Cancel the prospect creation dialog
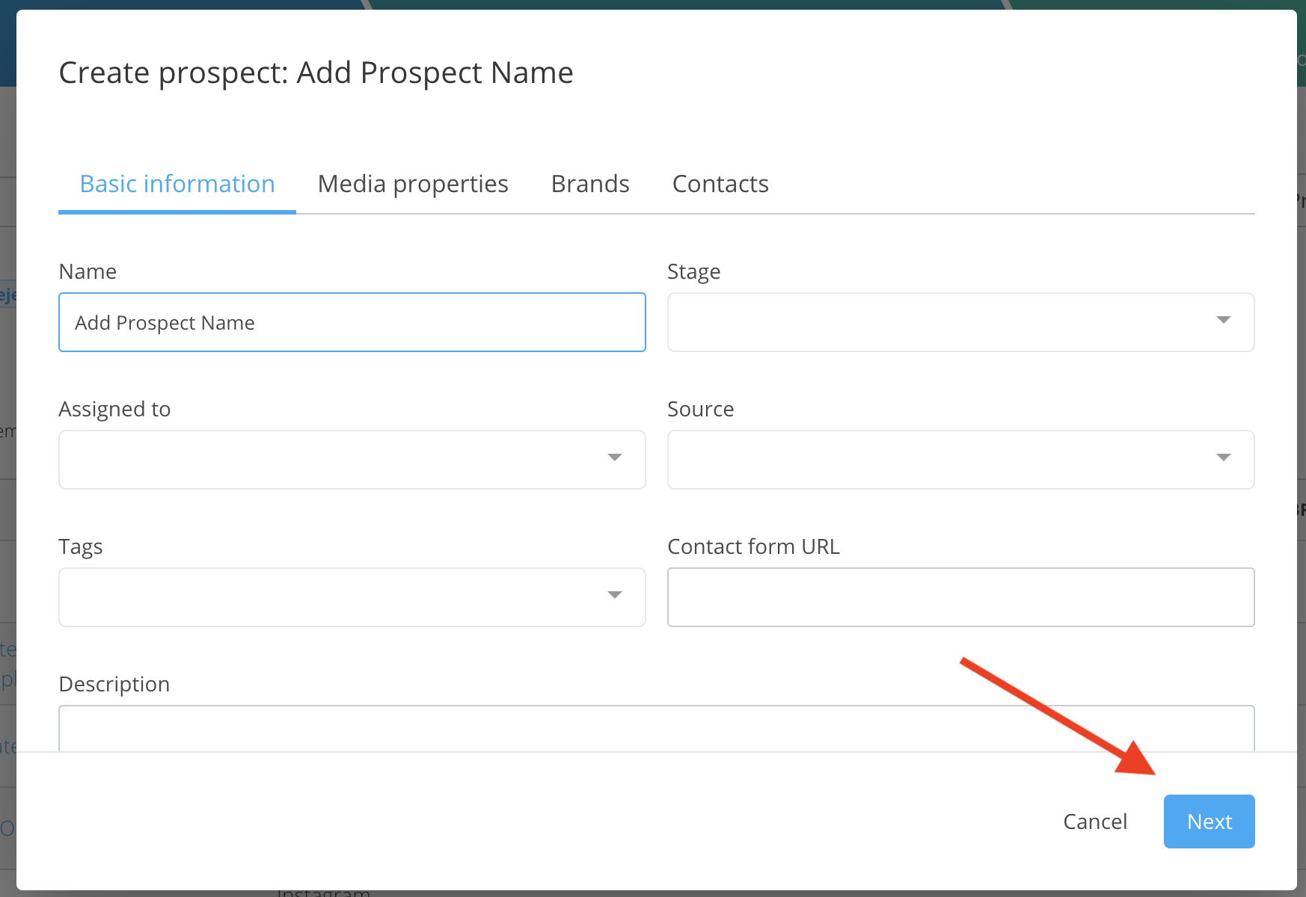The width and height of the screenshot is (1306, 897). click(x=1094, y=822)
